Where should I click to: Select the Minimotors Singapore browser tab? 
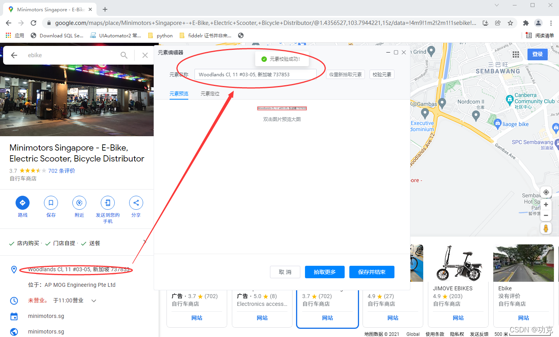(51, 9)
